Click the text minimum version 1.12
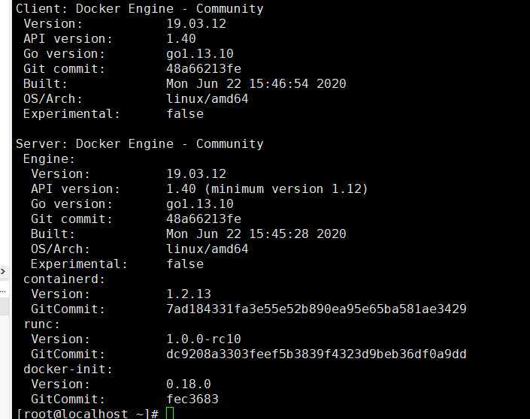Image resolution: width=530 pixels, height=419 pixels. pyautogui.click(x=286, y=188)
